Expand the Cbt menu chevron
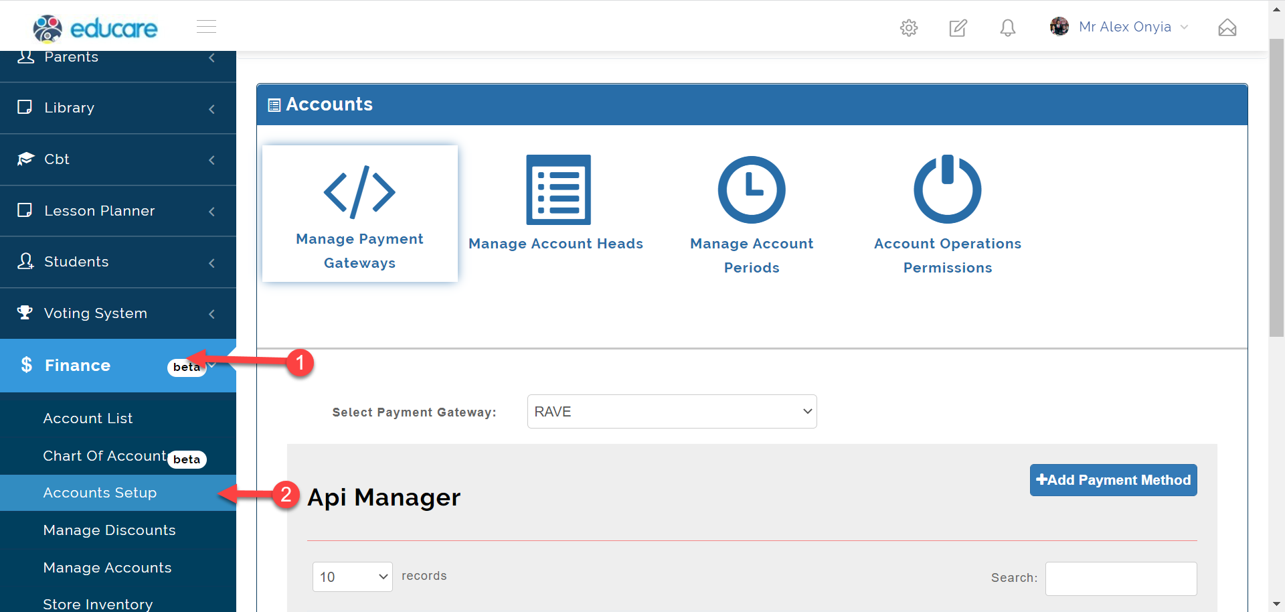The image size is (1285, 612). [x=211, y=160]
